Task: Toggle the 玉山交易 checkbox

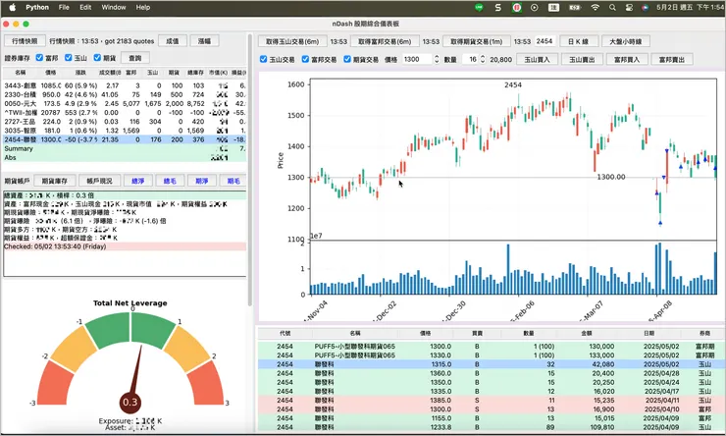Action: point(263,60)
